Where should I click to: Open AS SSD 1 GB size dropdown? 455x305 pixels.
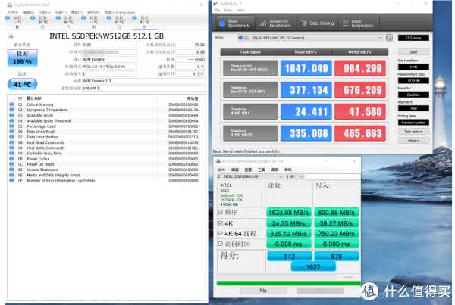coord(294,176)
